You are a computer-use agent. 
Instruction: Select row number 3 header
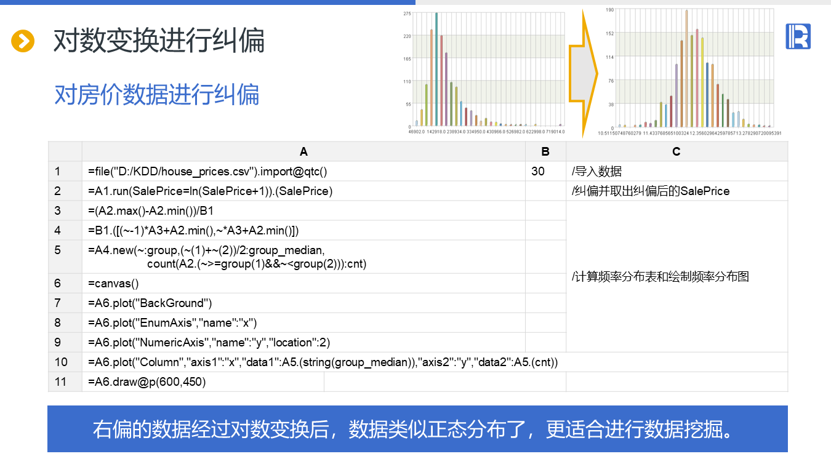(65, 210)
